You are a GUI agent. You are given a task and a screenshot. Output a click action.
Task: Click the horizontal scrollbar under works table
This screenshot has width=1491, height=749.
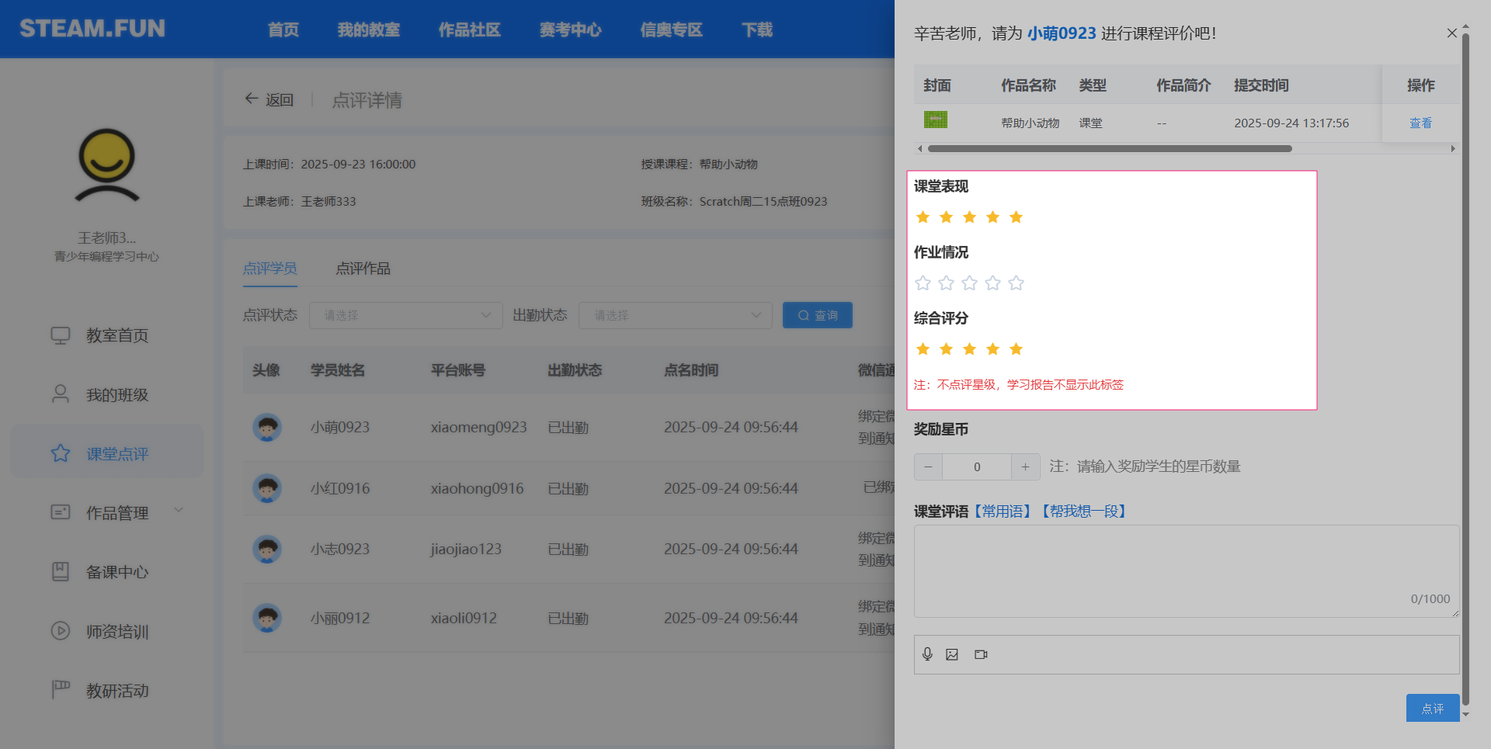click(1109, 148)
